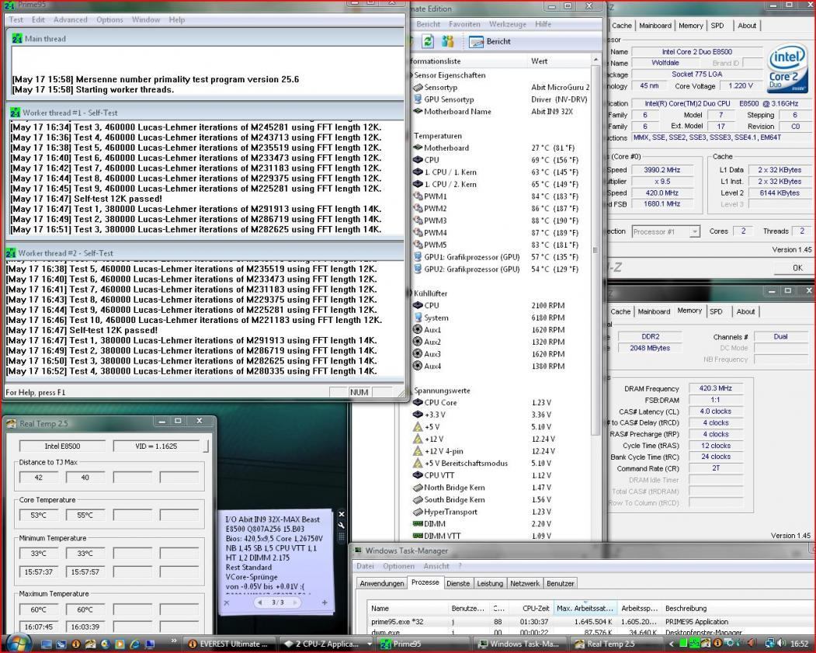
Task: Switch to About tab in upper CPU-Z window
Action: [x=747, y=26]
